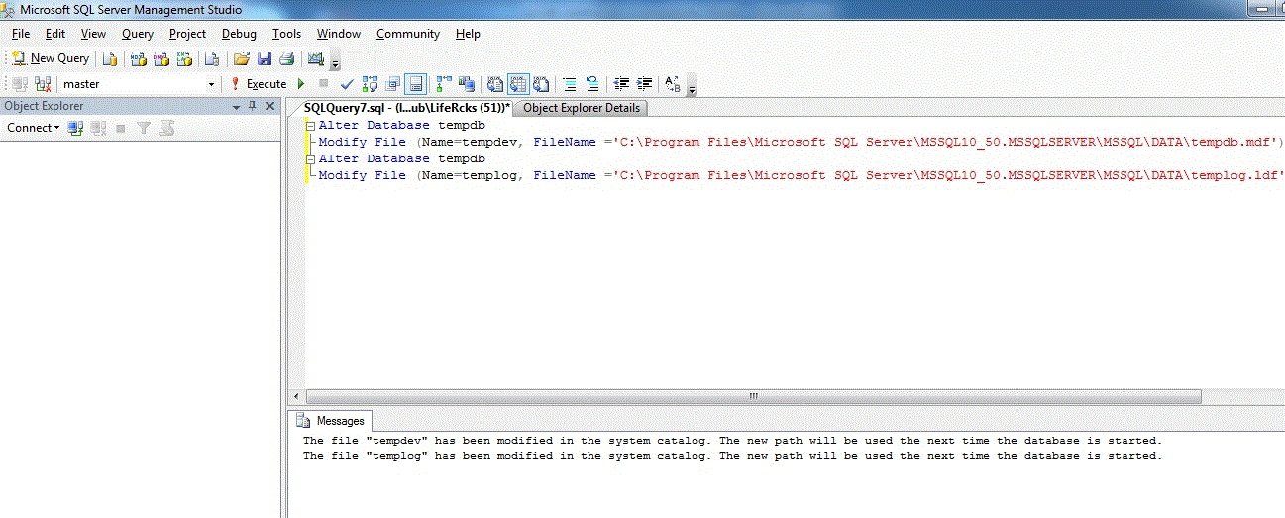Open a new SQL Server Compact Query
The height and width of the screenshot is (518, 1285).
tap(211, 58)
